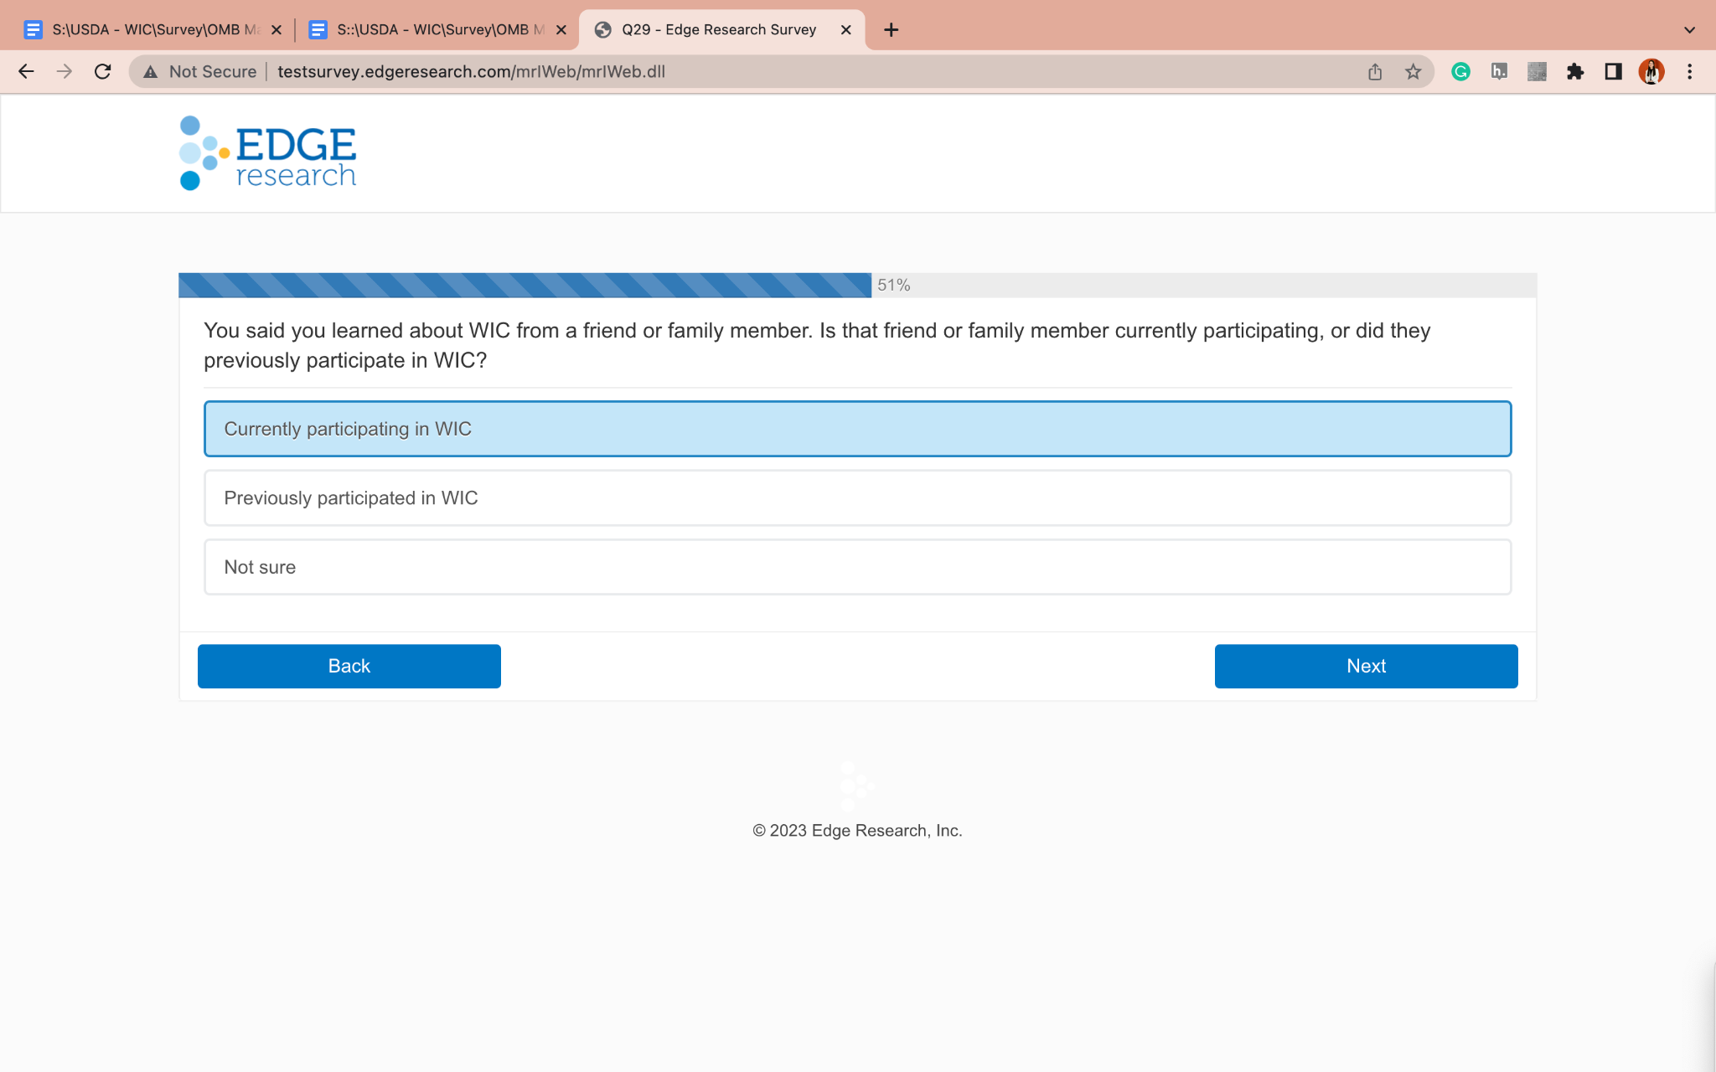
Task: Toggle the browser side panel icon
Action: coord(1613,72)
